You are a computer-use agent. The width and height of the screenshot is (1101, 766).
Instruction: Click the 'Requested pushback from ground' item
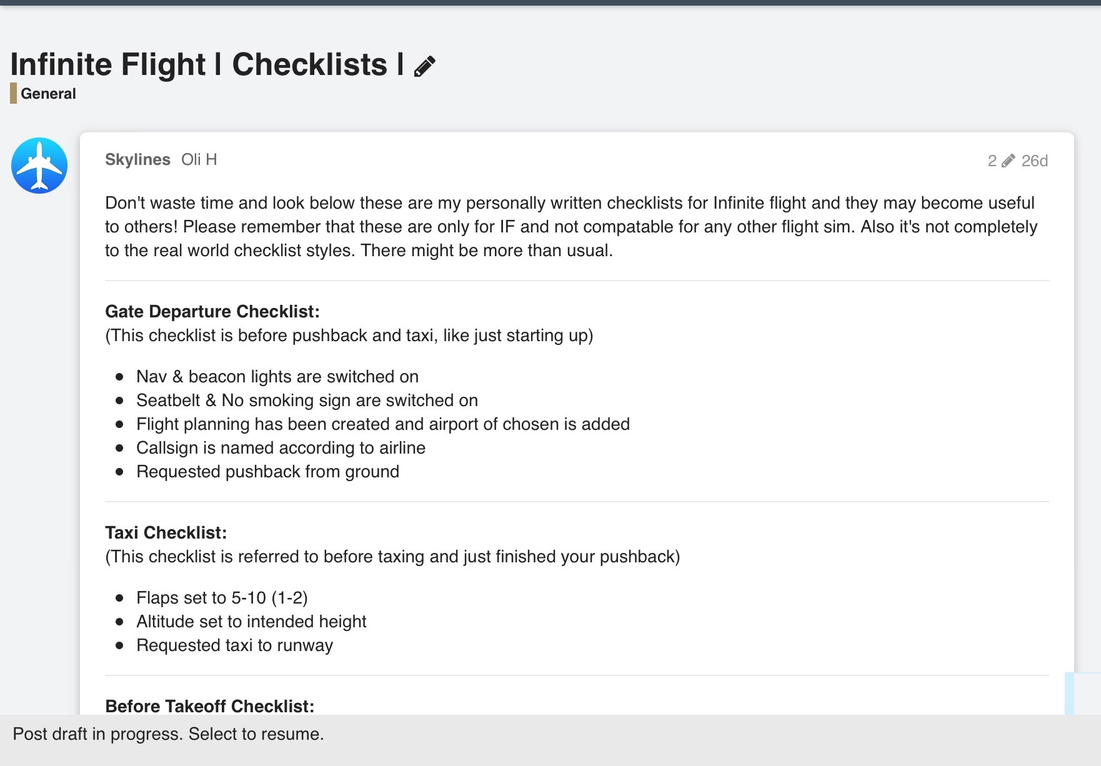[267, 472]
